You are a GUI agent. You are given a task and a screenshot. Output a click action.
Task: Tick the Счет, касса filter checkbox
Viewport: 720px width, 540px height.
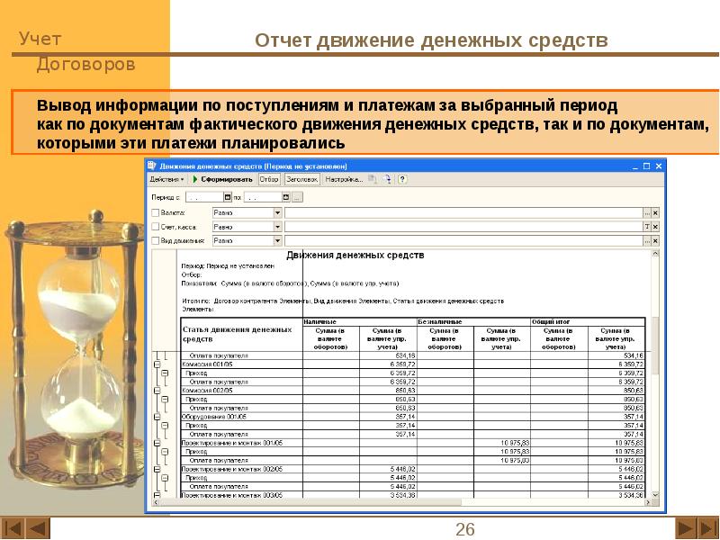[x=155, y=227]
